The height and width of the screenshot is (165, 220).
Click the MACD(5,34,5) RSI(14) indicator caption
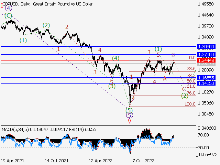(49, 130)
